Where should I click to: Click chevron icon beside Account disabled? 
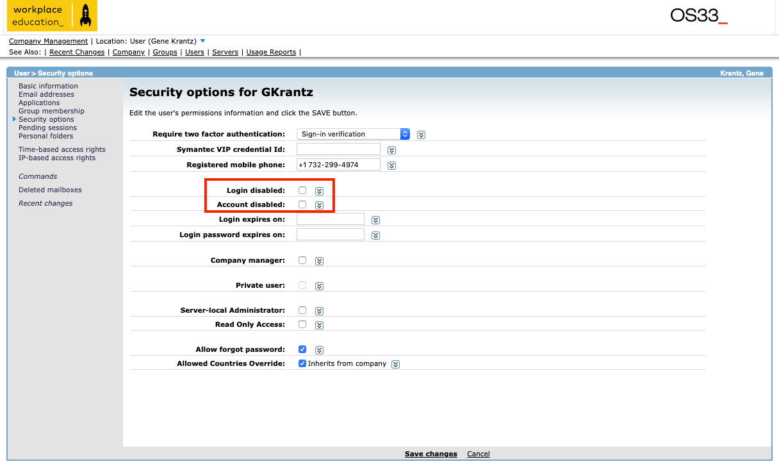point(319,205)
